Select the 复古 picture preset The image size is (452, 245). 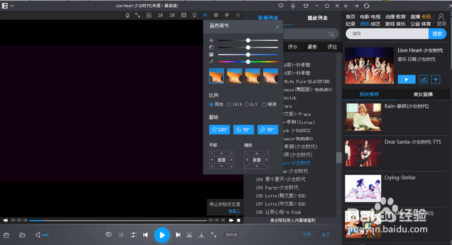pyautogui.click(x=270, y=76)
